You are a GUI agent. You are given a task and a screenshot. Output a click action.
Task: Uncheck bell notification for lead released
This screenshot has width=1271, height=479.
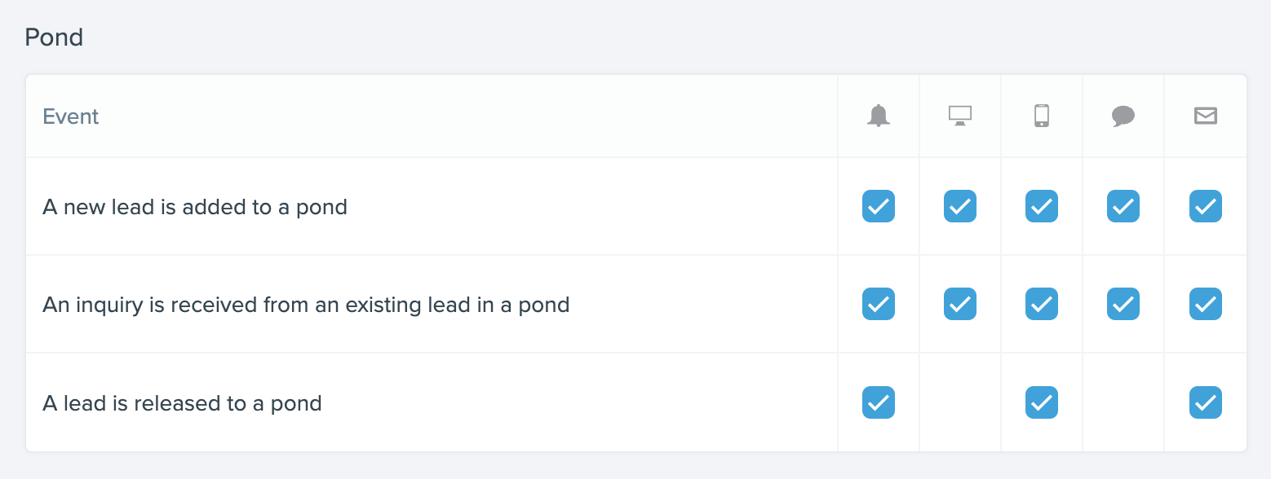pyautogui.click(x=879, y=402)
